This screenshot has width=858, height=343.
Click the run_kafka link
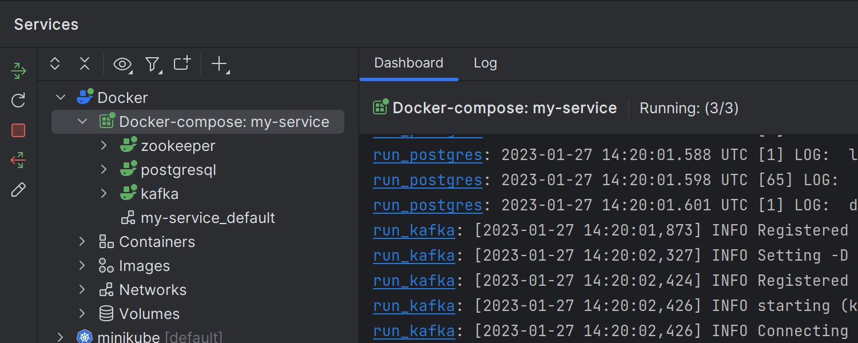click(414, 230)
